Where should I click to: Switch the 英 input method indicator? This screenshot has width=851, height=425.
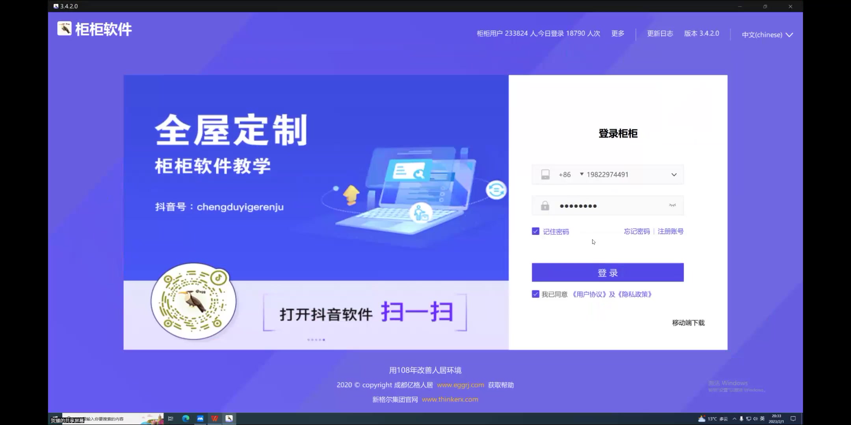pyautogui.click(x=762, y=419)
